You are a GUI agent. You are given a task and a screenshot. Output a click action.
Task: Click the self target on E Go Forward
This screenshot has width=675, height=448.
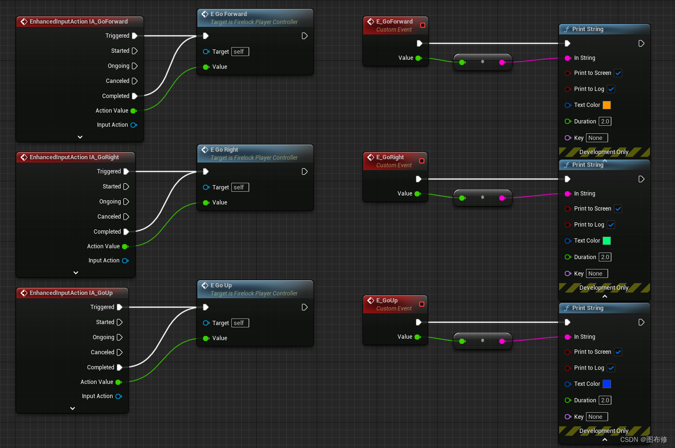pos(240,52)
